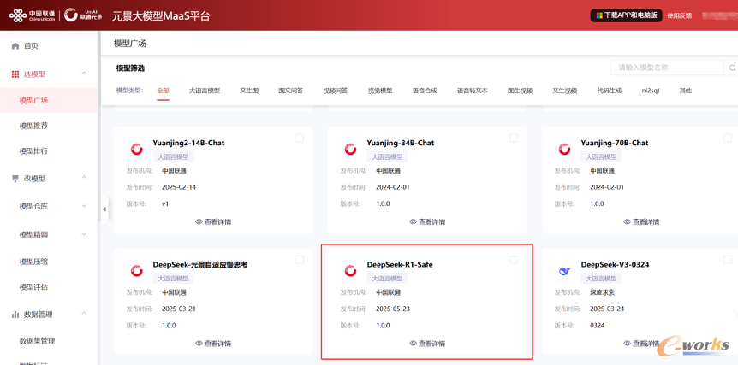Viewport: 738px width, 365px height.
Task: View details of Yuanjing2-14B-Chat
Action: click(212, 221)
